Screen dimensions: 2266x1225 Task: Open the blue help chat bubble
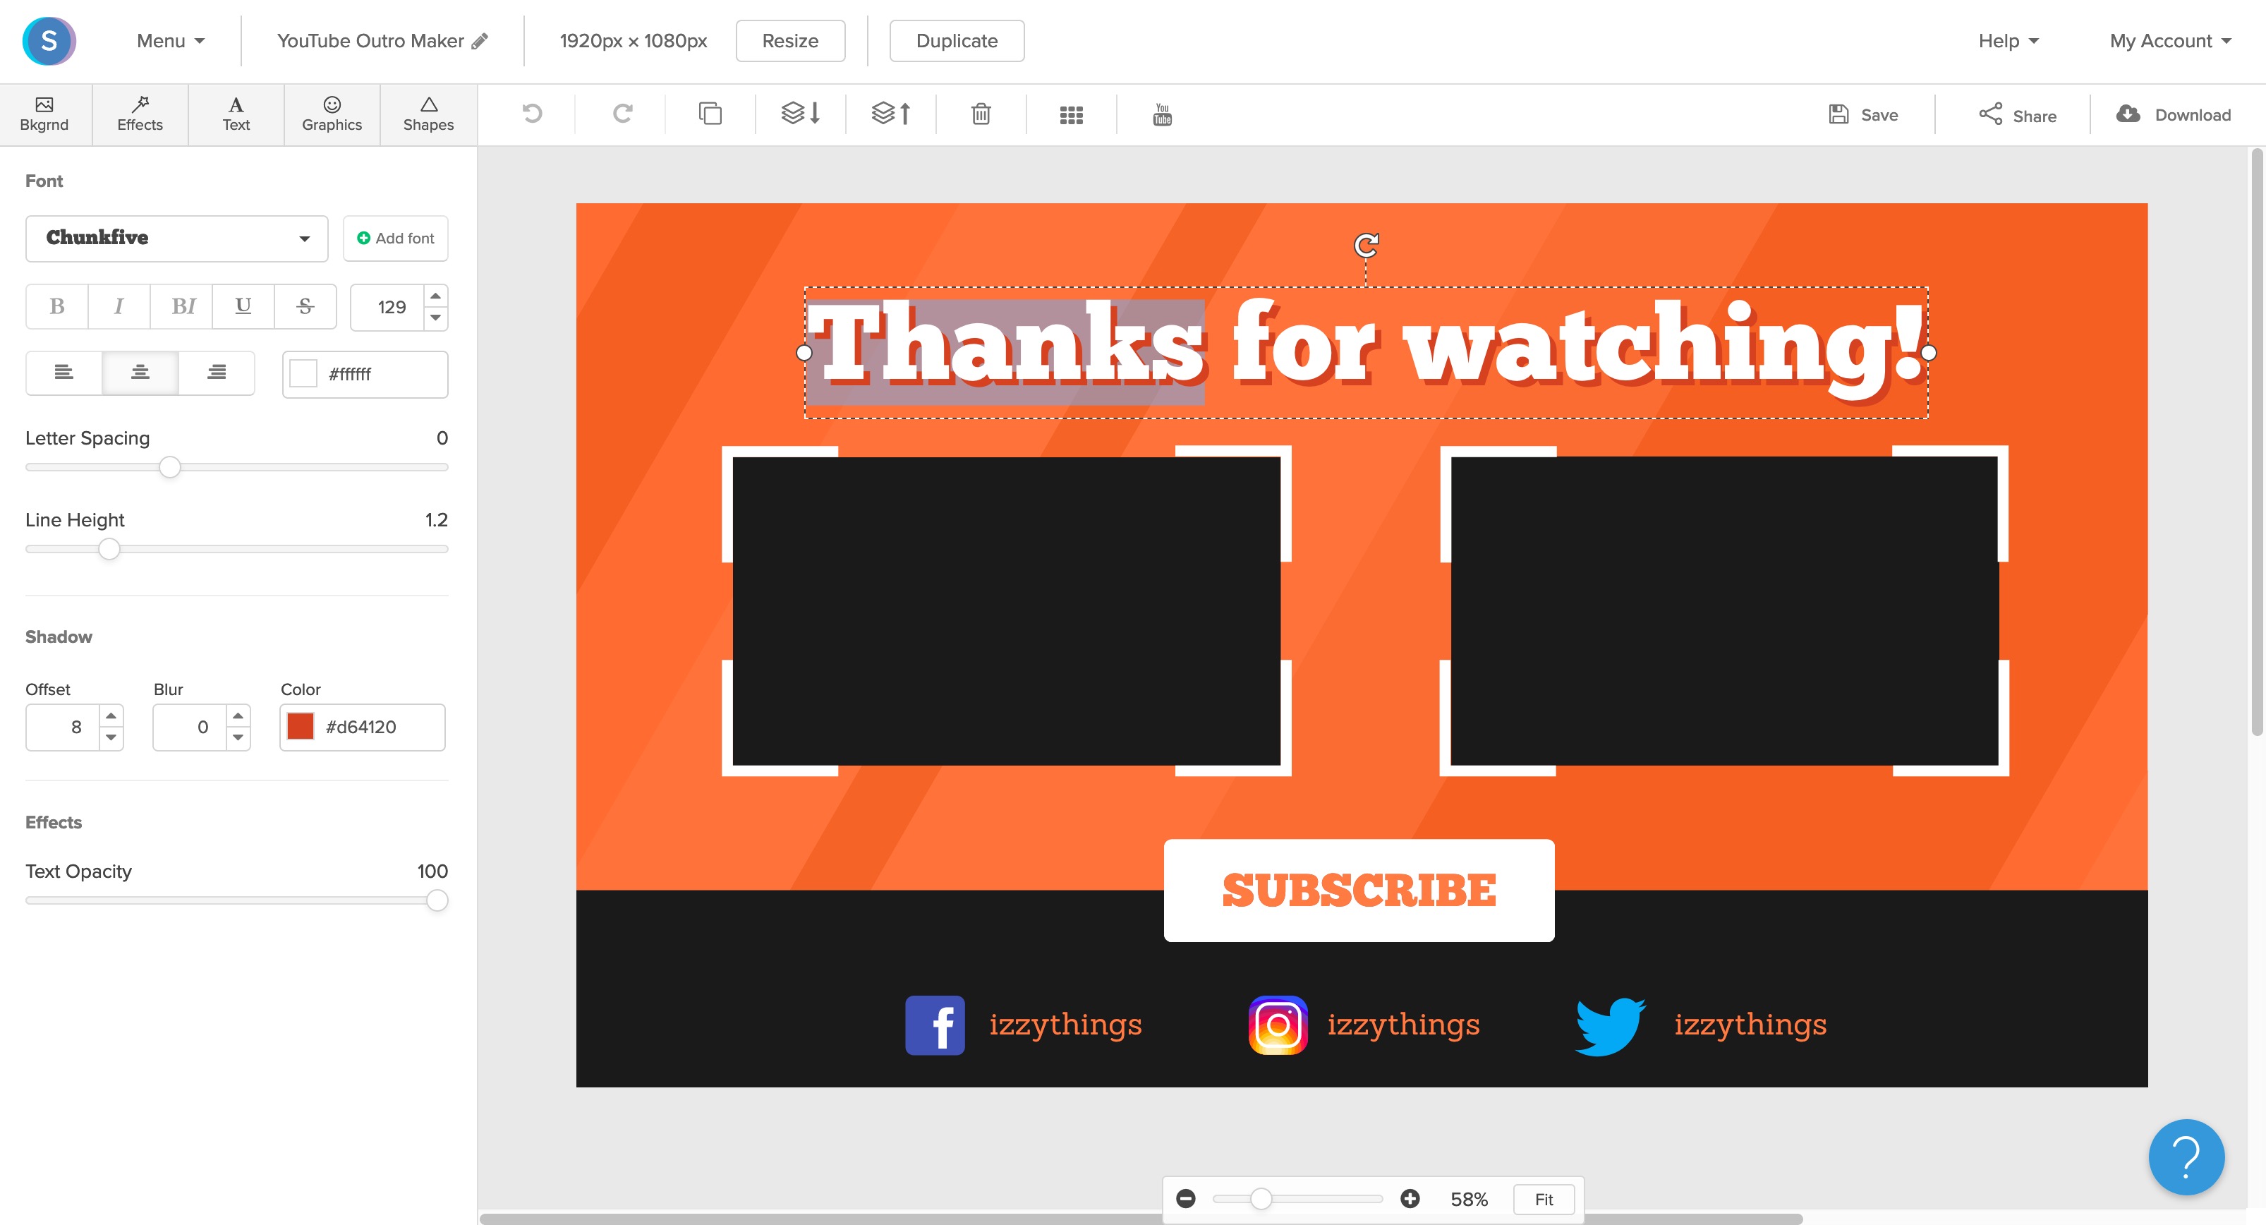coord(2186,1157)
